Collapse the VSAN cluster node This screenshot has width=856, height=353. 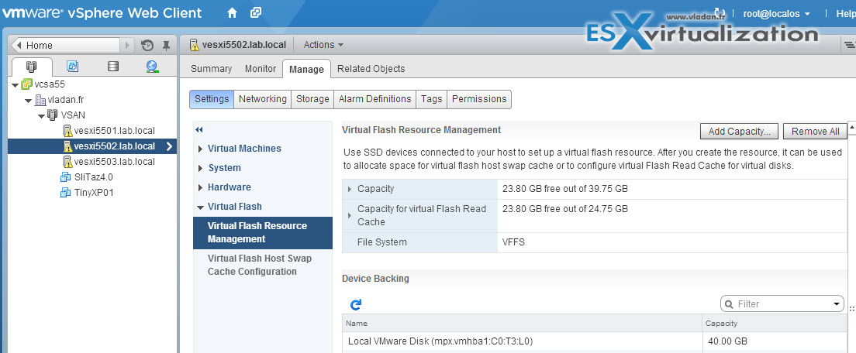(x=42, y=115)
